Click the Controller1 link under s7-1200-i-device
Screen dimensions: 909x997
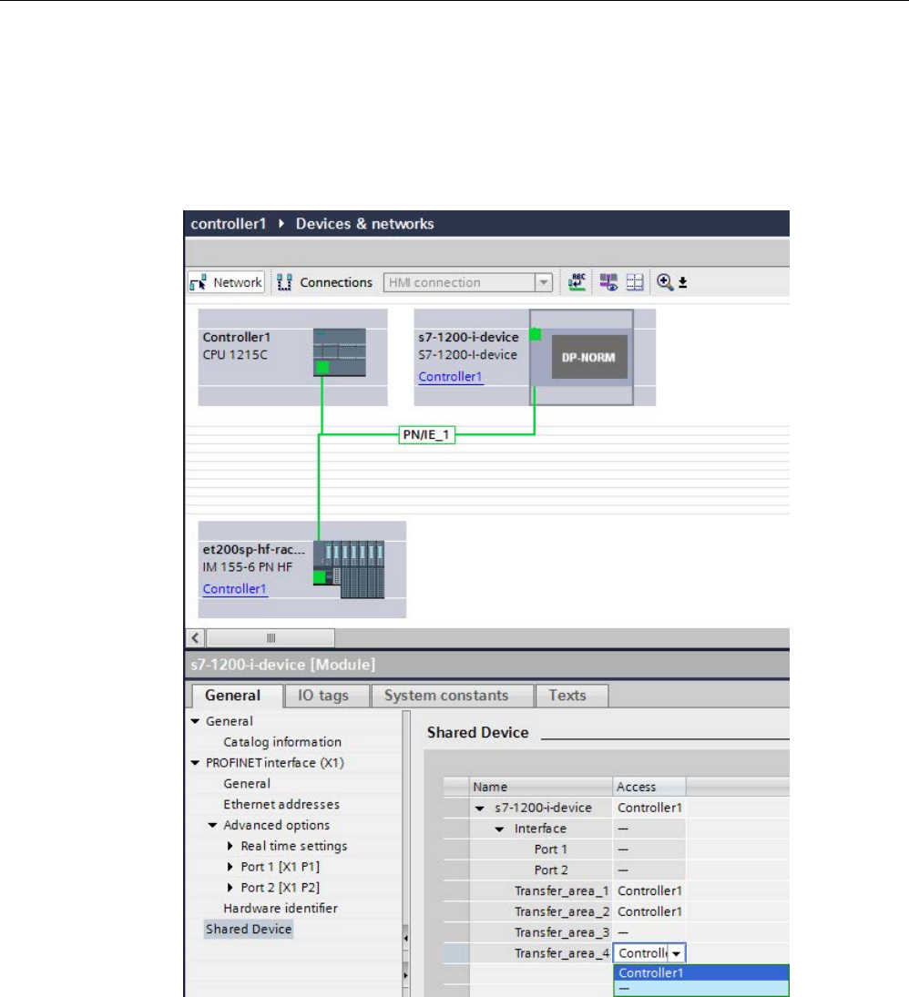coord(450,376)
